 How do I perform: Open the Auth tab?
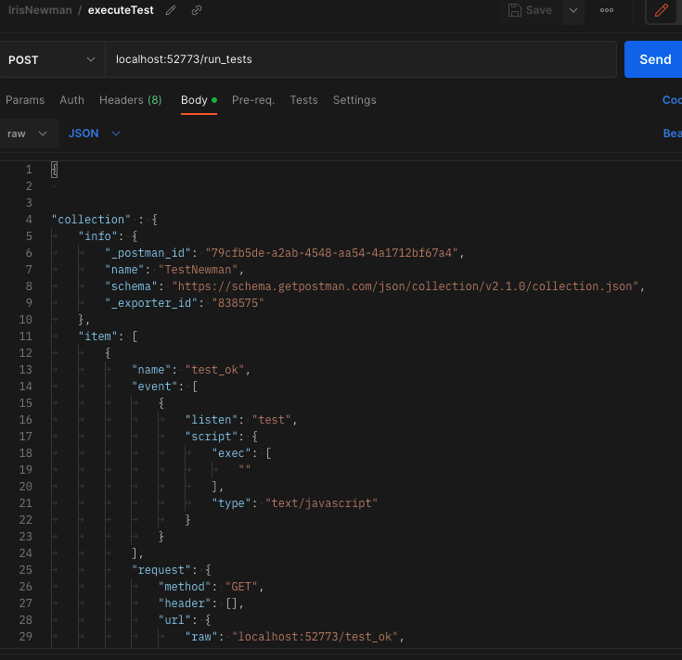pyautogui.click(x=71, y=100)
